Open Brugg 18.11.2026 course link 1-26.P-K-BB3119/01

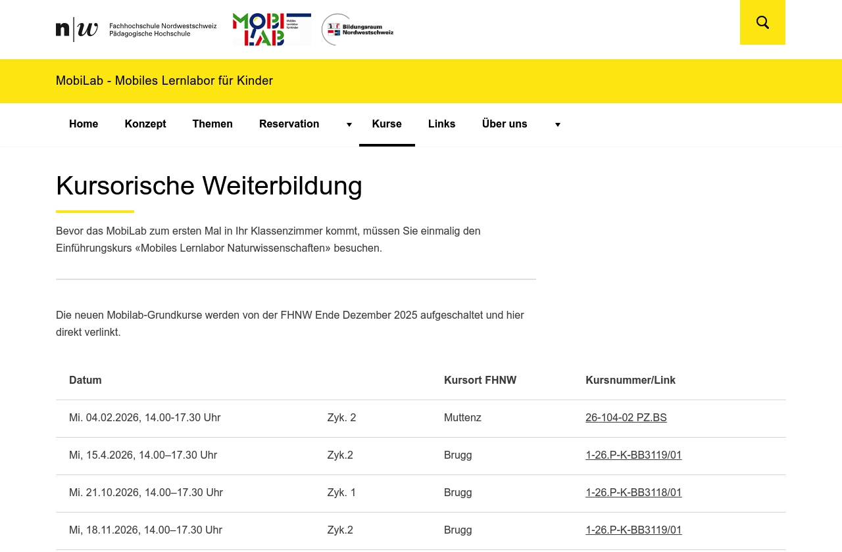coord(633,530)
